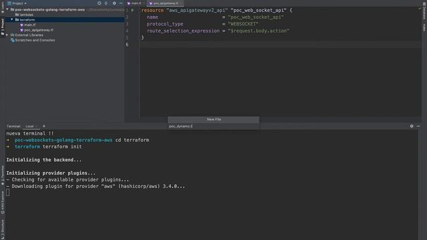The image size is (427, 240).
Task: Open poc_apigateway.tf in the project tree
Action: pos(37,30)
